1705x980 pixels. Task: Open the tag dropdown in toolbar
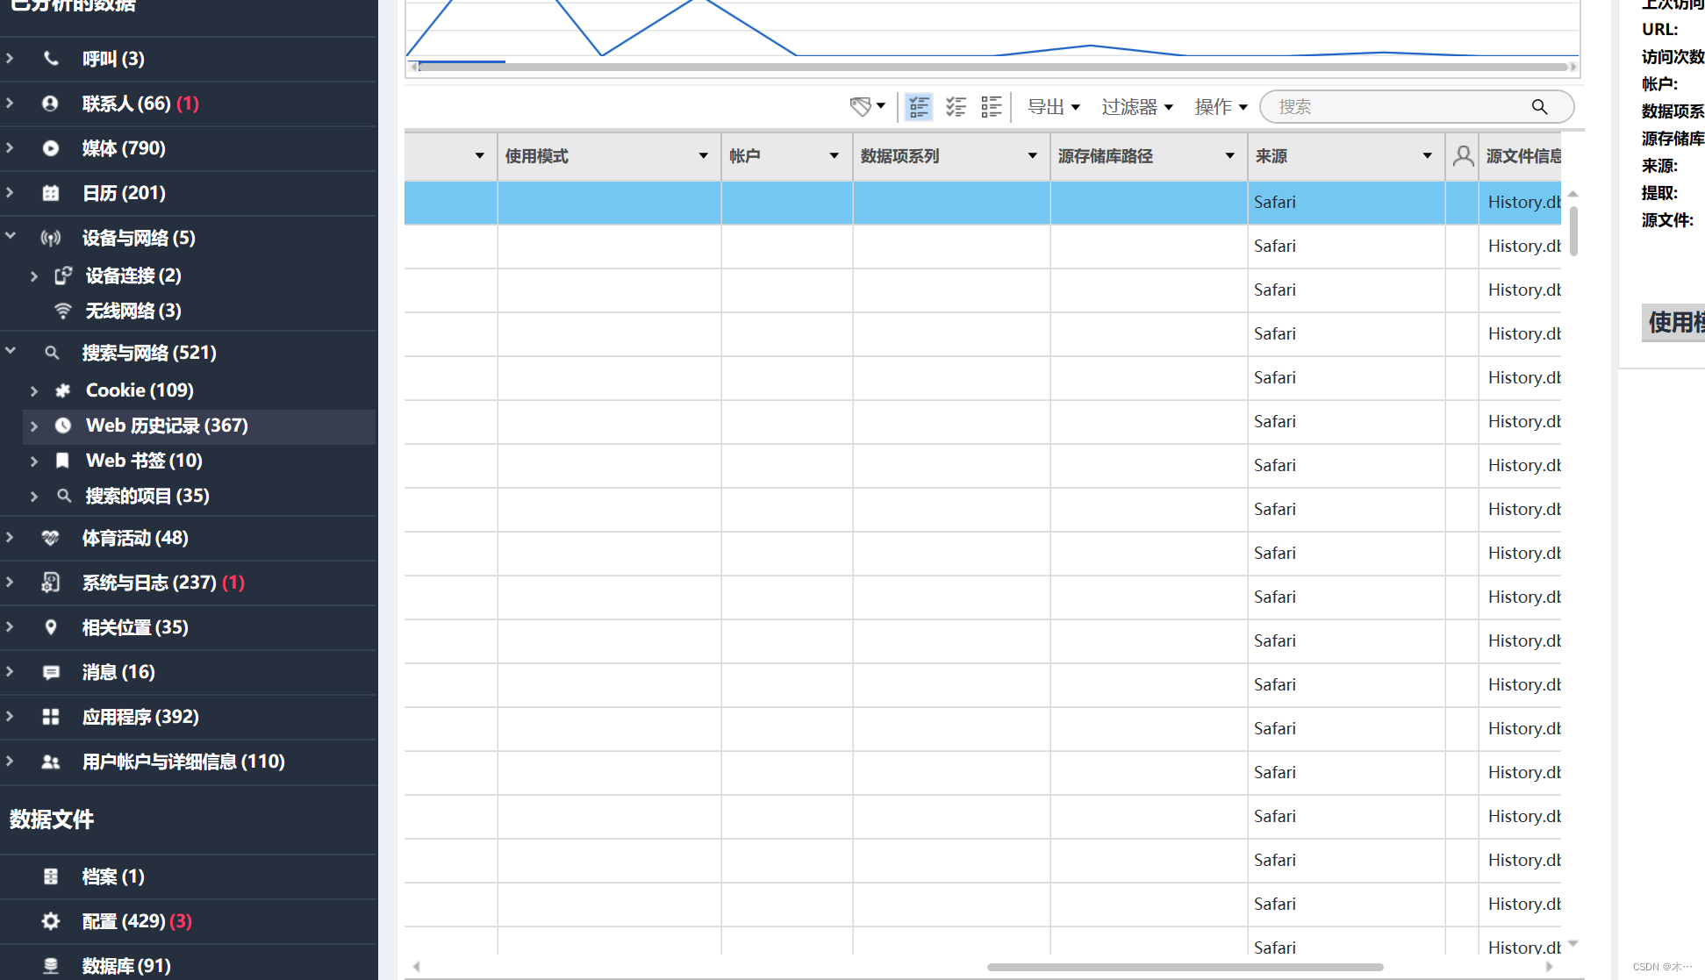click(867, 106)
